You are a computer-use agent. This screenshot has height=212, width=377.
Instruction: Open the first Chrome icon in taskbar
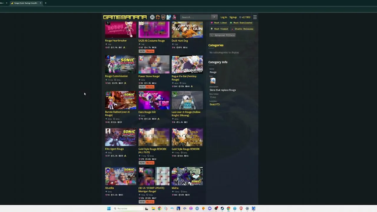pos(160,208)
